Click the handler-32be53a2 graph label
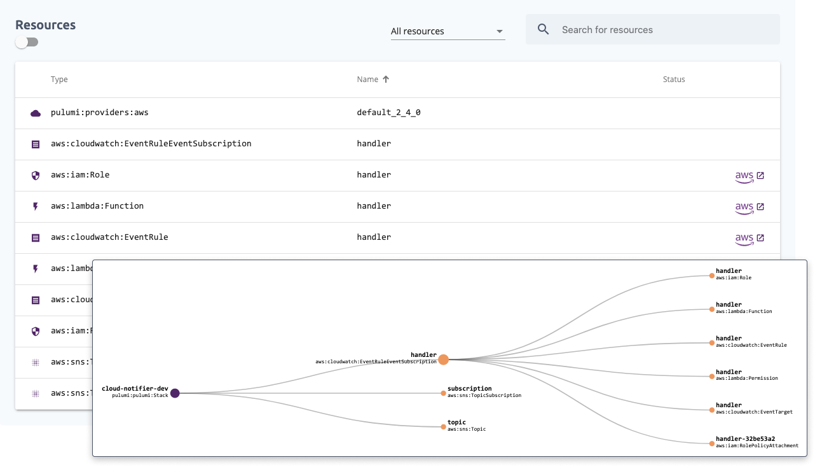815x467 pixels. pos(745,439)
